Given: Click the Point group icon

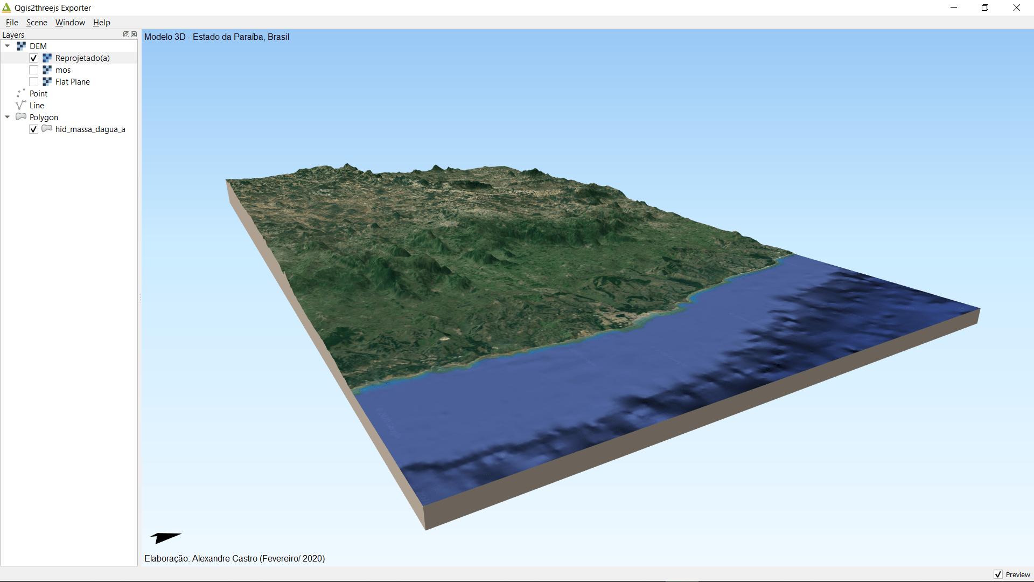Looking at the screenshot, I should point(21,93).
